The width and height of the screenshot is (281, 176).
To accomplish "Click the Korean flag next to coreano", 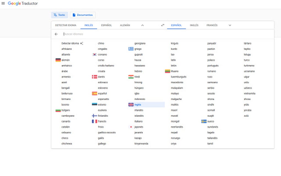I will pyautogui.click(x=94, y=55).
